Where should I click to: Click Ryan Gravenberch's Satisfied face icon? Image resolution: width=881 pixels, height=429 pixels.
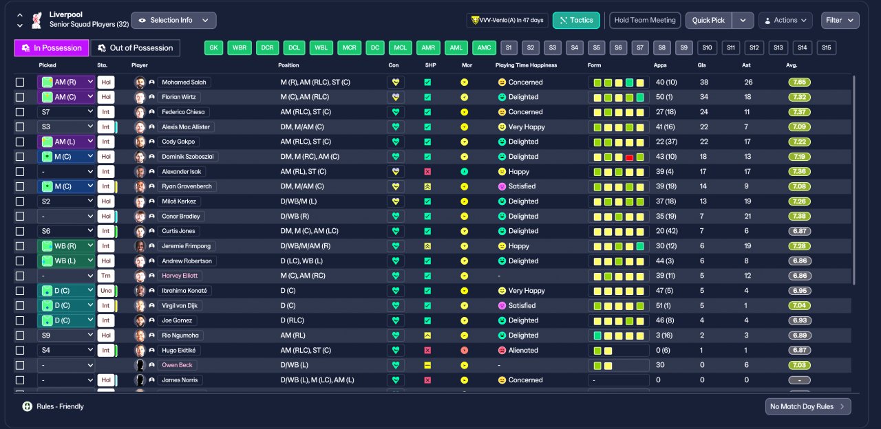[502, 186]
